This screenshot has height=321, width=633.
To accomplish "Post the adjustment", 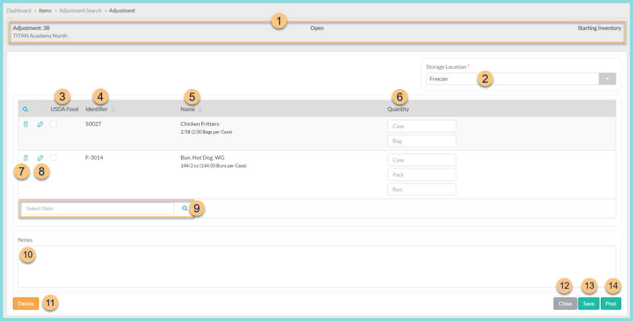I will pyautogui.click(x=611, y=303).
